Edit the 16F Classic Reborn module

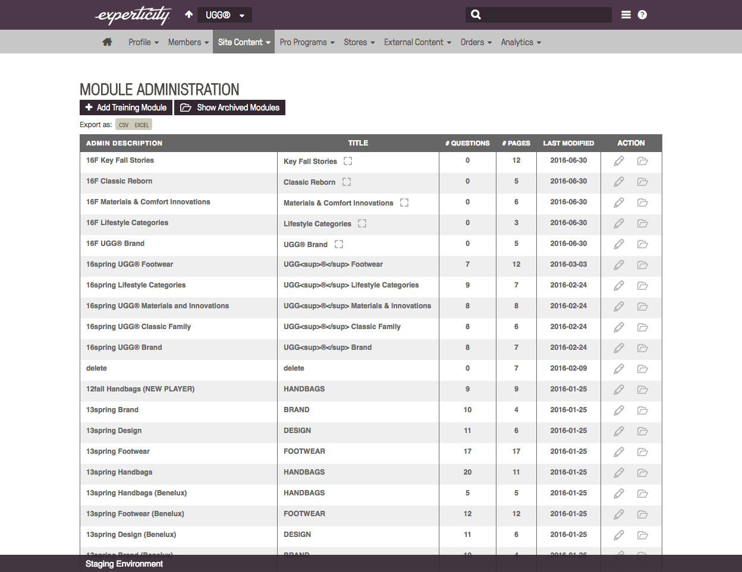coord(619,182)
